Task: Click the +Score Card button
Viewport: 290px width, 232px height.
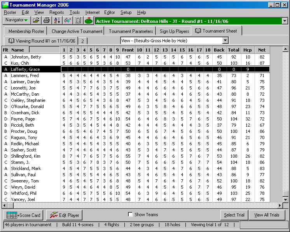Action: [23, 215]
